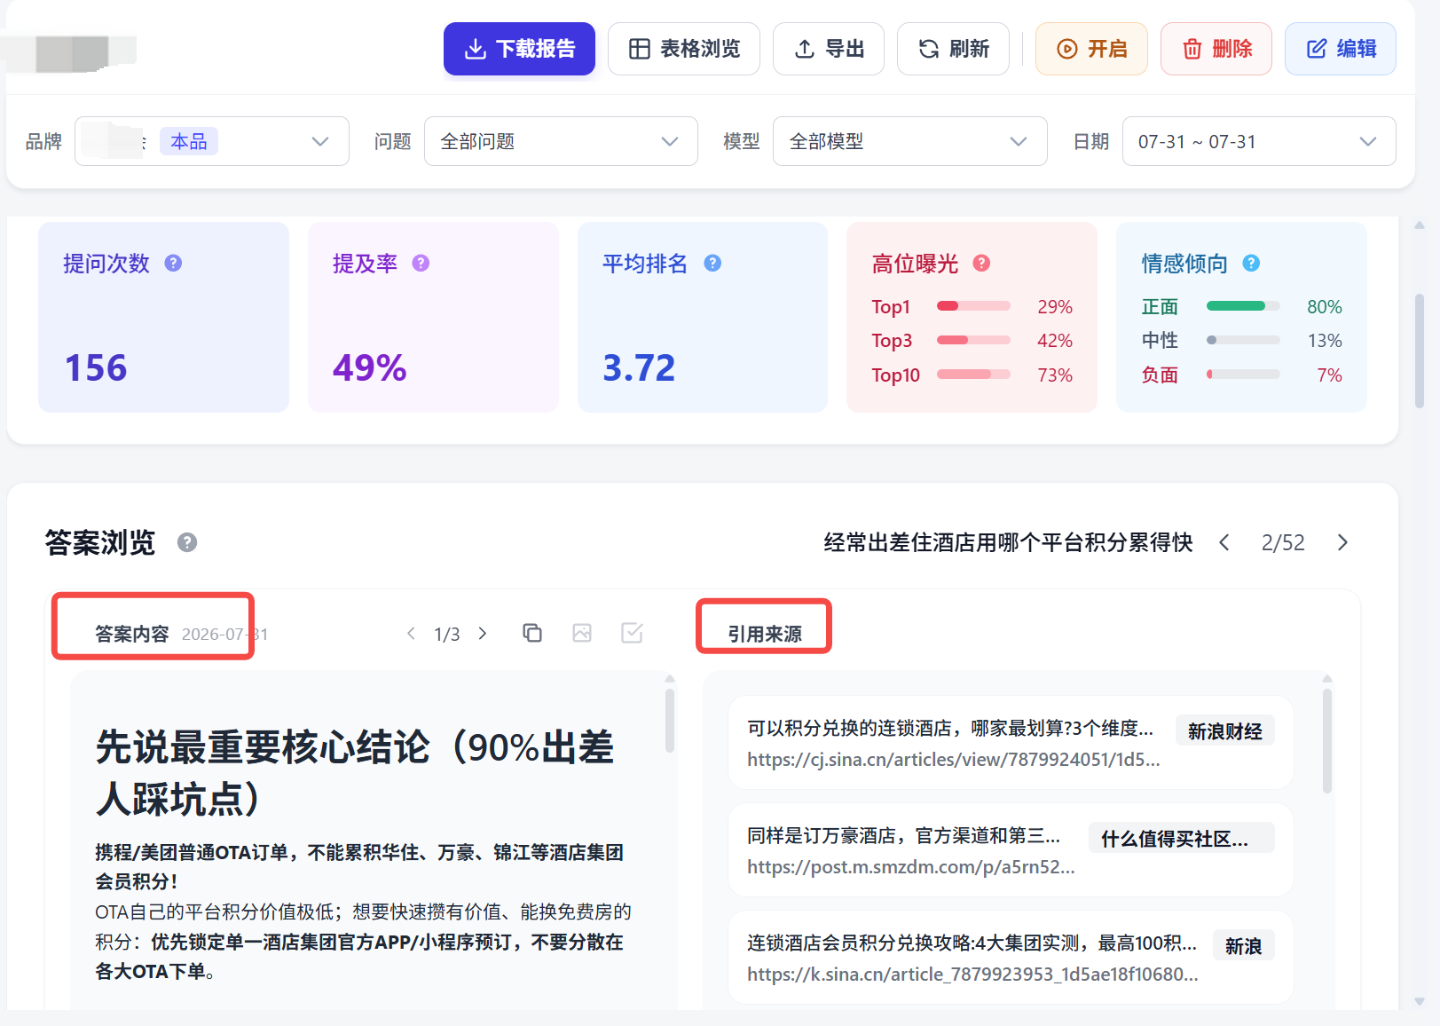Viewport: 1440px width, 1026px height.
Task: Select the 引用来源 heading
Action: click(765, 634)
